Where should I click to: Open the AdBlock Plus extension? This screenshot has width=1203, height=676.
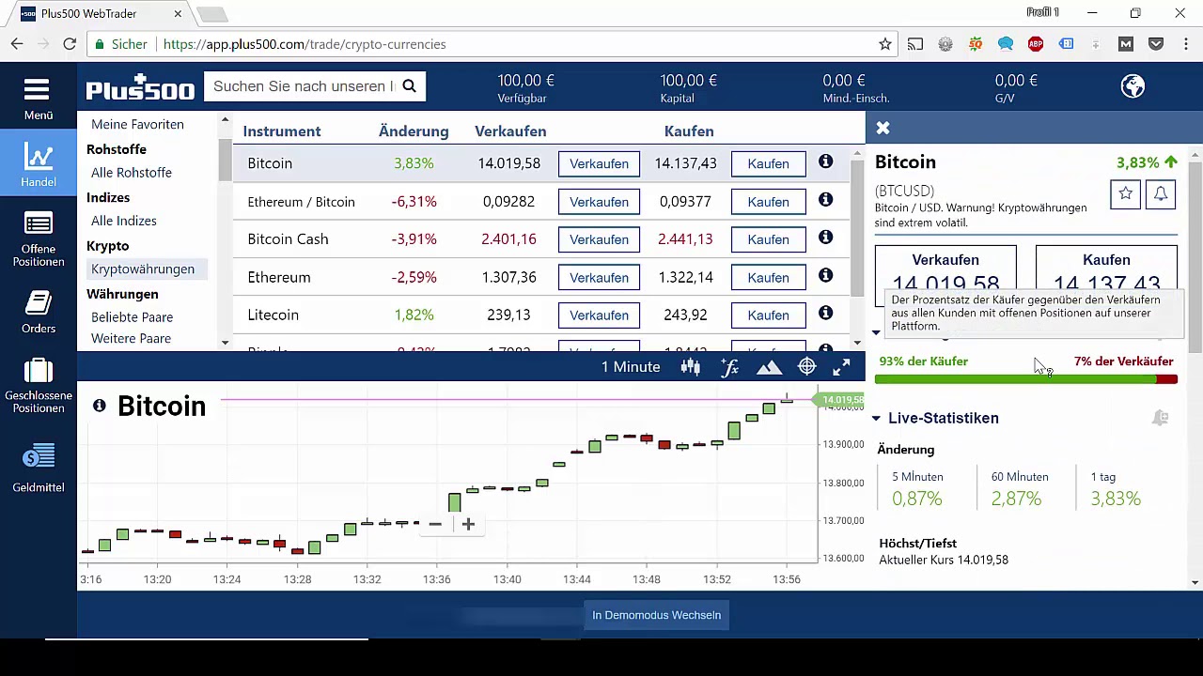pos(1036,44)
